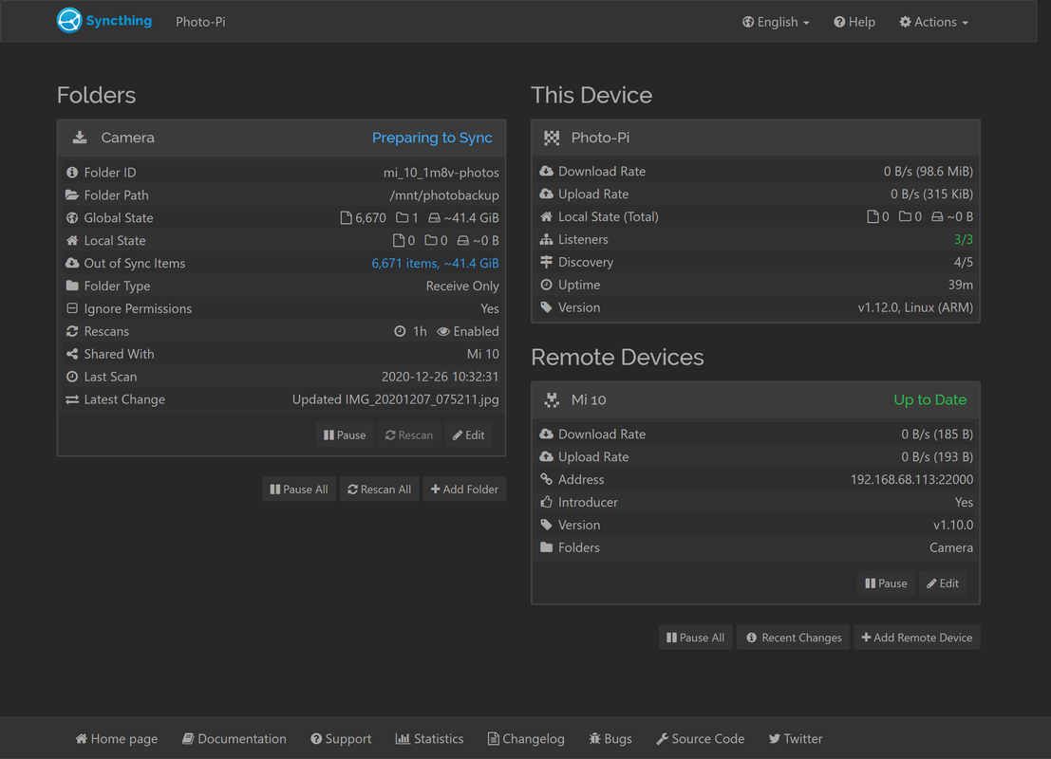Click the Mi 10 Address link icon

[546, 479]
